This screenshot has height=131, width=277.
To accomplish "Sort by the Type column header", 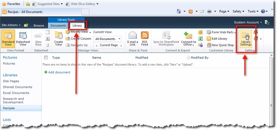I will 56,57.
